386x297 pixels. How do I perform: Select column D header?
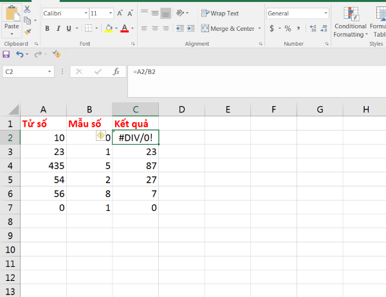tap(181, 109)
